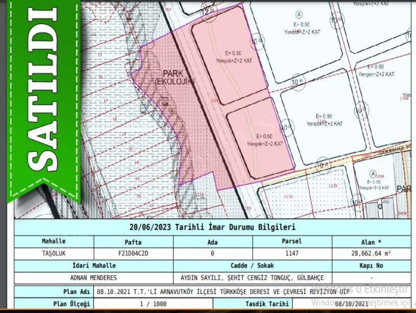416x313 pixels.
Task: Click the Mahalle column header
Action: point(54,241)
